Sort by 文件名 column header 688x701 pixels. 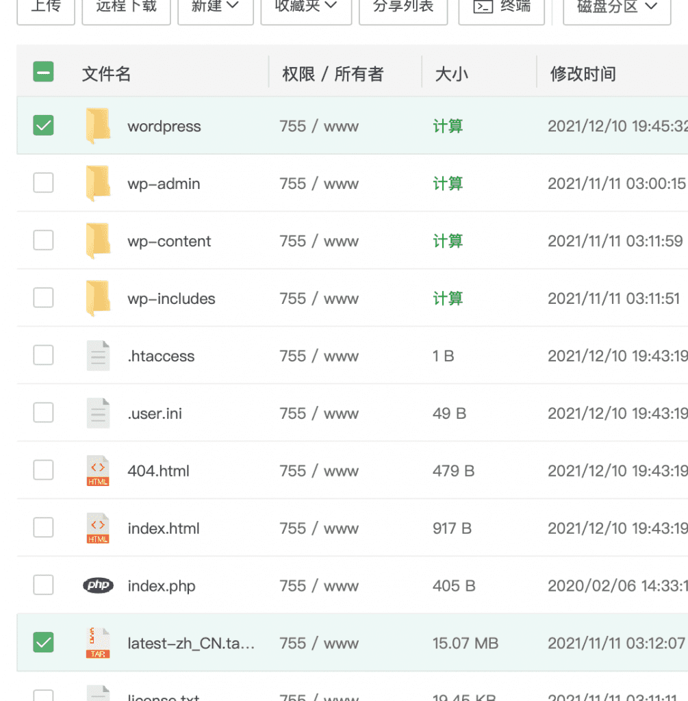[x=106, y=74]
